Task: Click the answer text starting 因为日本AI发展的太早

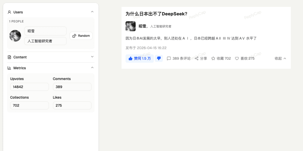Action: [191, 38]
